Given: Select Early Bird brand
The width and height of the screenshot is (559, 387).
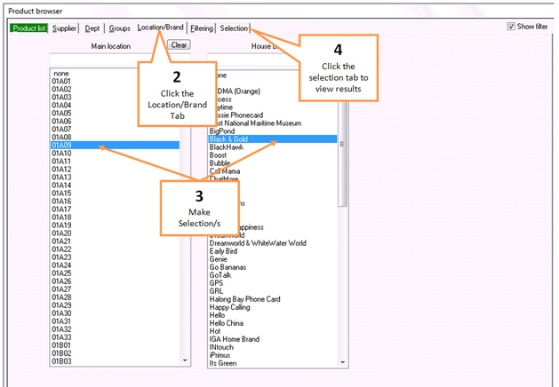Looking at the screenshot, I should pyautogui.click(x=273, y=251).
